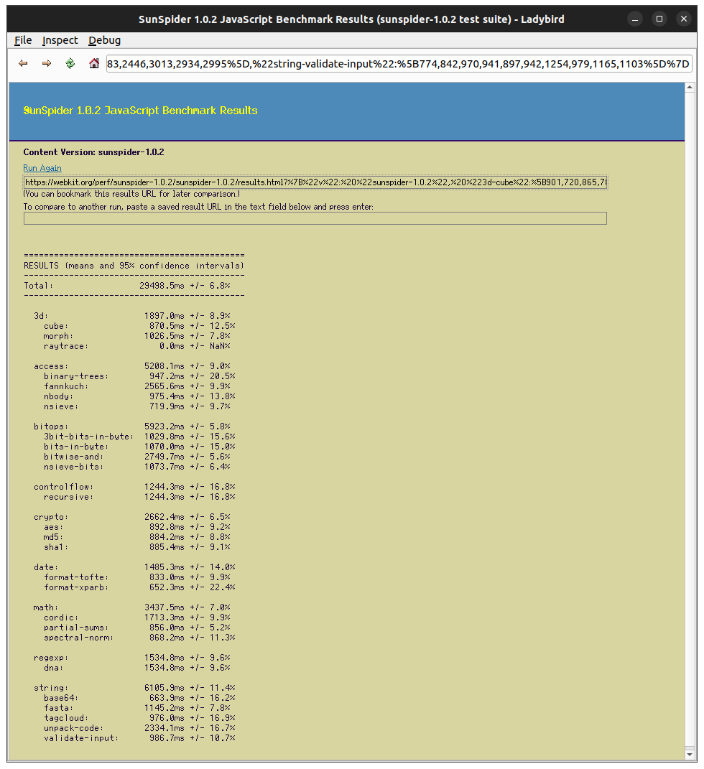Click the 'recursive:' 1244.3ms row

(139, 497)
